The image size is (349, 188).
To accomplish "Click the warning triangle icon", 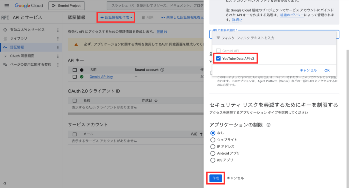I will [76, 45].
